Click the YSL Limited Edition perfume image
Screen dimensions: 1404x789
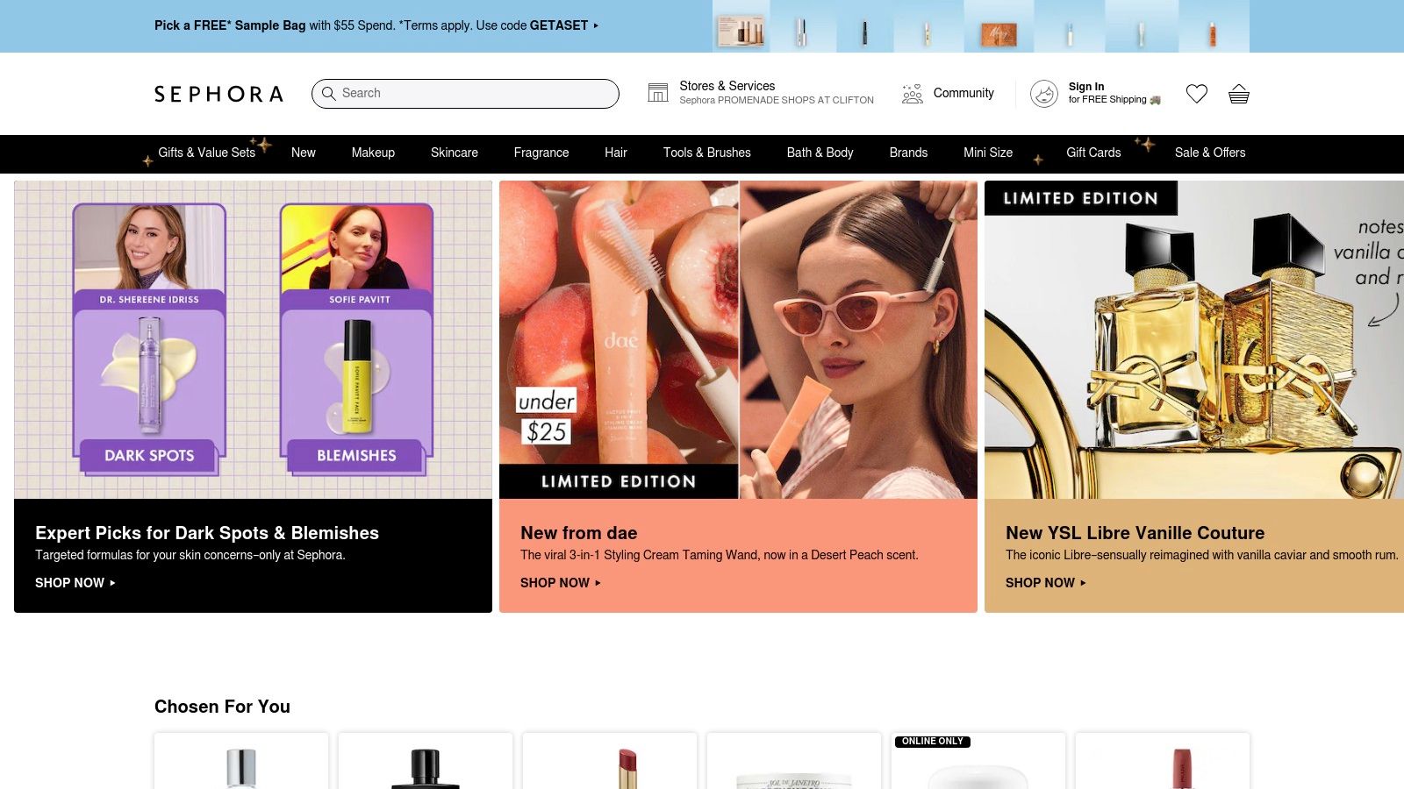[1194, 340]
